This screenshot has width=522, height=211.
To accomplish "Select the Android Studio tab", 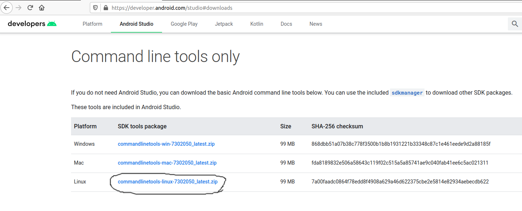I will tap(137, 24).
